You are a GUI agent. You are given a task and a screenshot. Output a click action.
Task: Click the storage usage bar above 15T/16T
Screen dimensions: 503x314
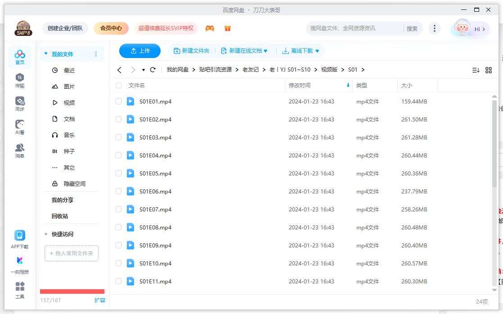72,291
